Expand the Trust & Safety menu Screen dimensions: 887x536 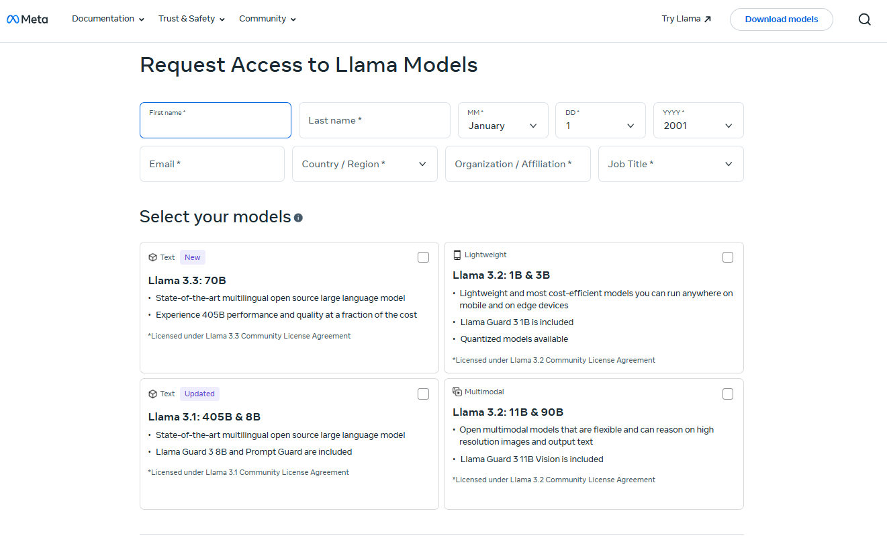click(191, 19)
